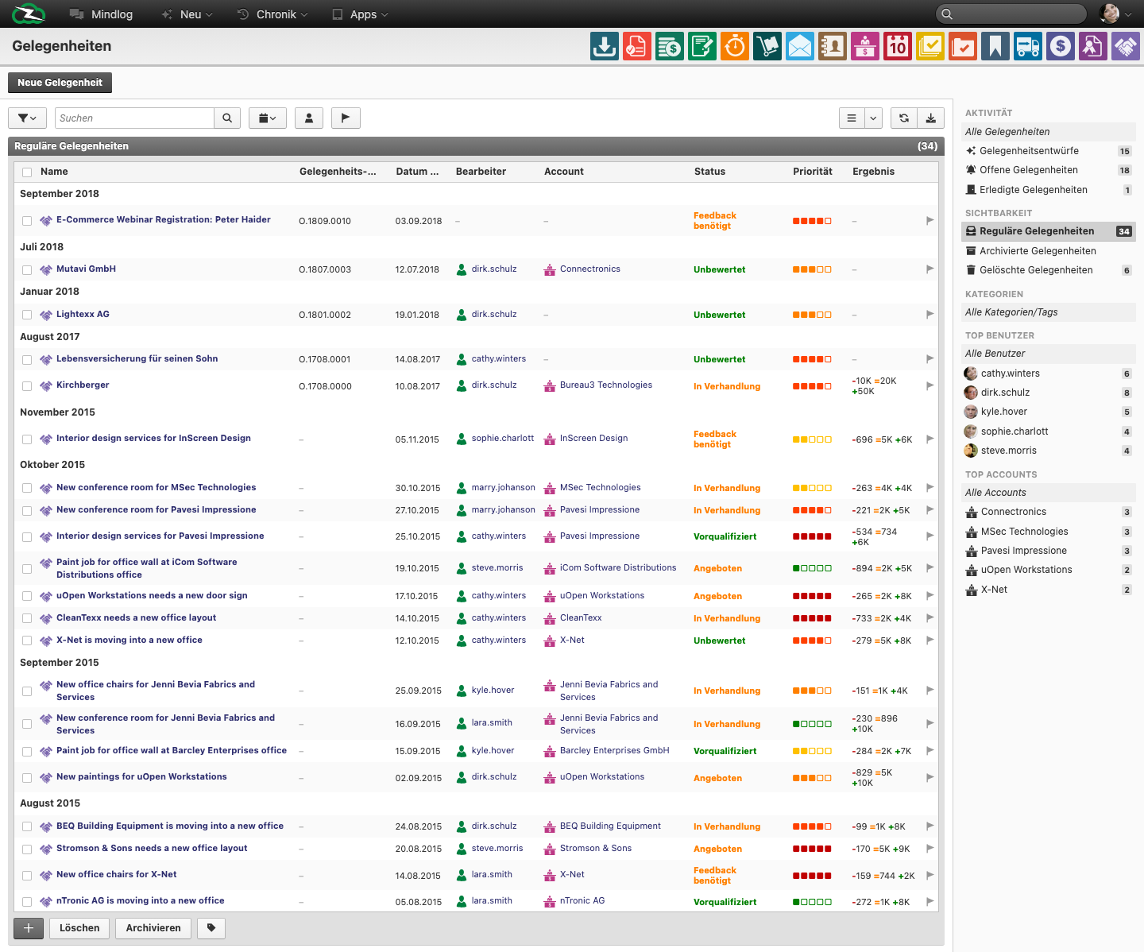Click the list view layout button
Viewport: 1144px width, 952px height.
click(x=852, y=118)
